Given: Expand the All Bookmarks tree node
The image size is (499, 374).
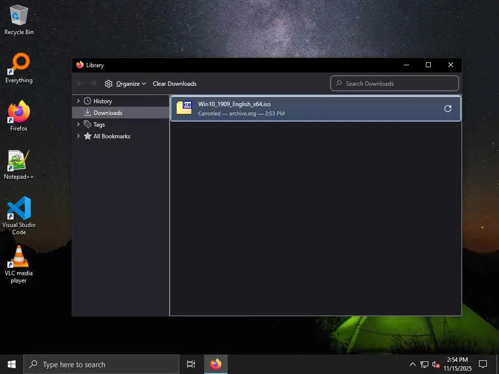Looking at the screenshot, I should coord(78,136).
